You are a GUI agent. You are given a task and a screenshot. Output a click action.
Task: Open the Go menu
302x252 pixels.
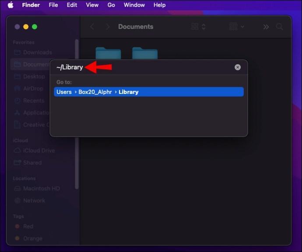111,5
